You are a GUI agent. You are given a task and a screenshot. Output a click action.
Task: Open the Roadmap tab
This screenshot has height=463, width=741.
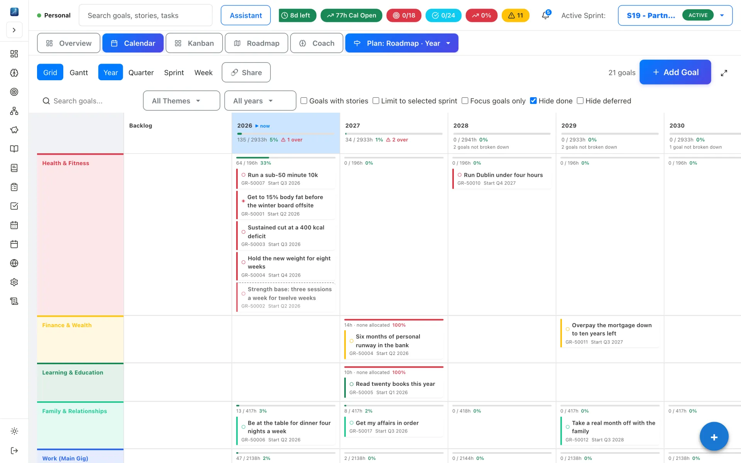(256, 43)
